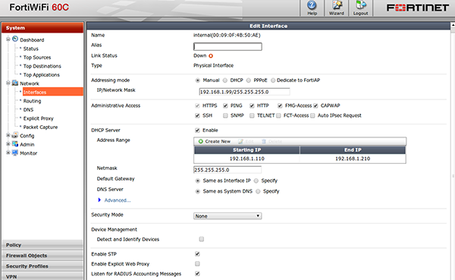Select Dedicate to FortiAP mode
455x280 pixels.
(273, 80)
